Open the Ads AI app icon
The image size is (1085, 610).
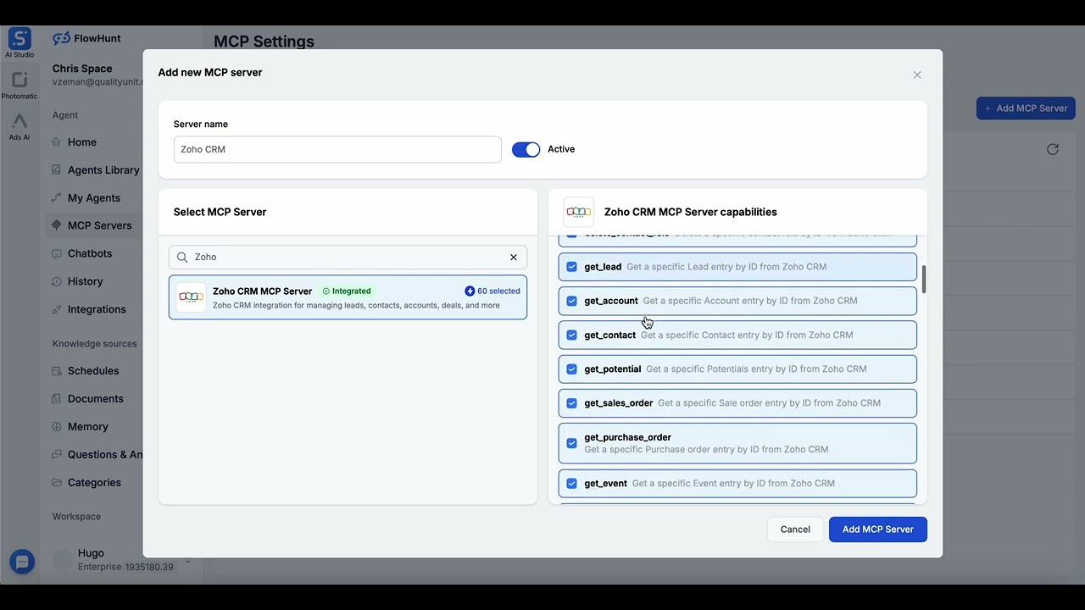tap(19, 123)
